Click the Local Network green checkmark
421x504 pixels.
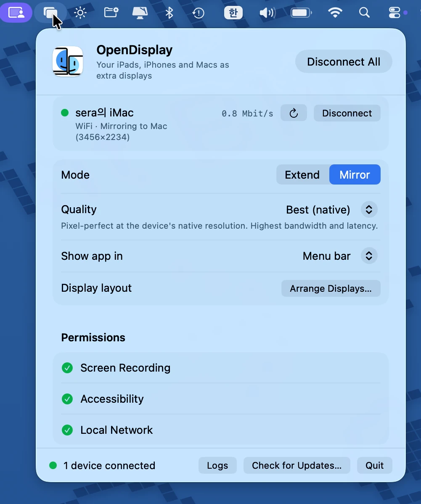(67, 430)
